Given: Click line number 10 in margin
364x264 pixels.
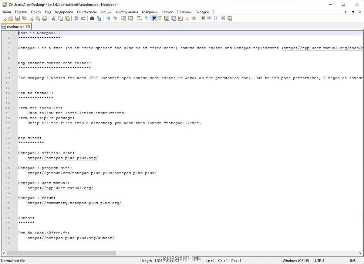Looking at the screenshot, I should coord(8,78).
